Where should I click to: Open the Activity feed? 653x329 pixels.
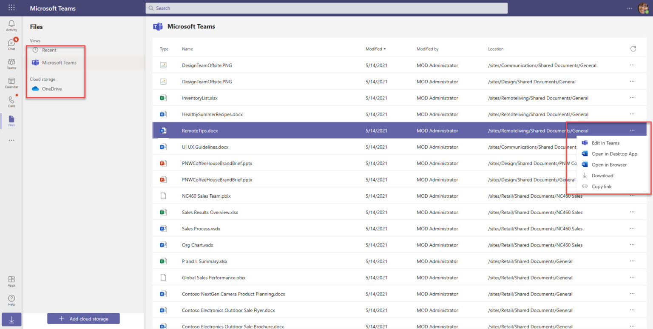tap(11, 26)
